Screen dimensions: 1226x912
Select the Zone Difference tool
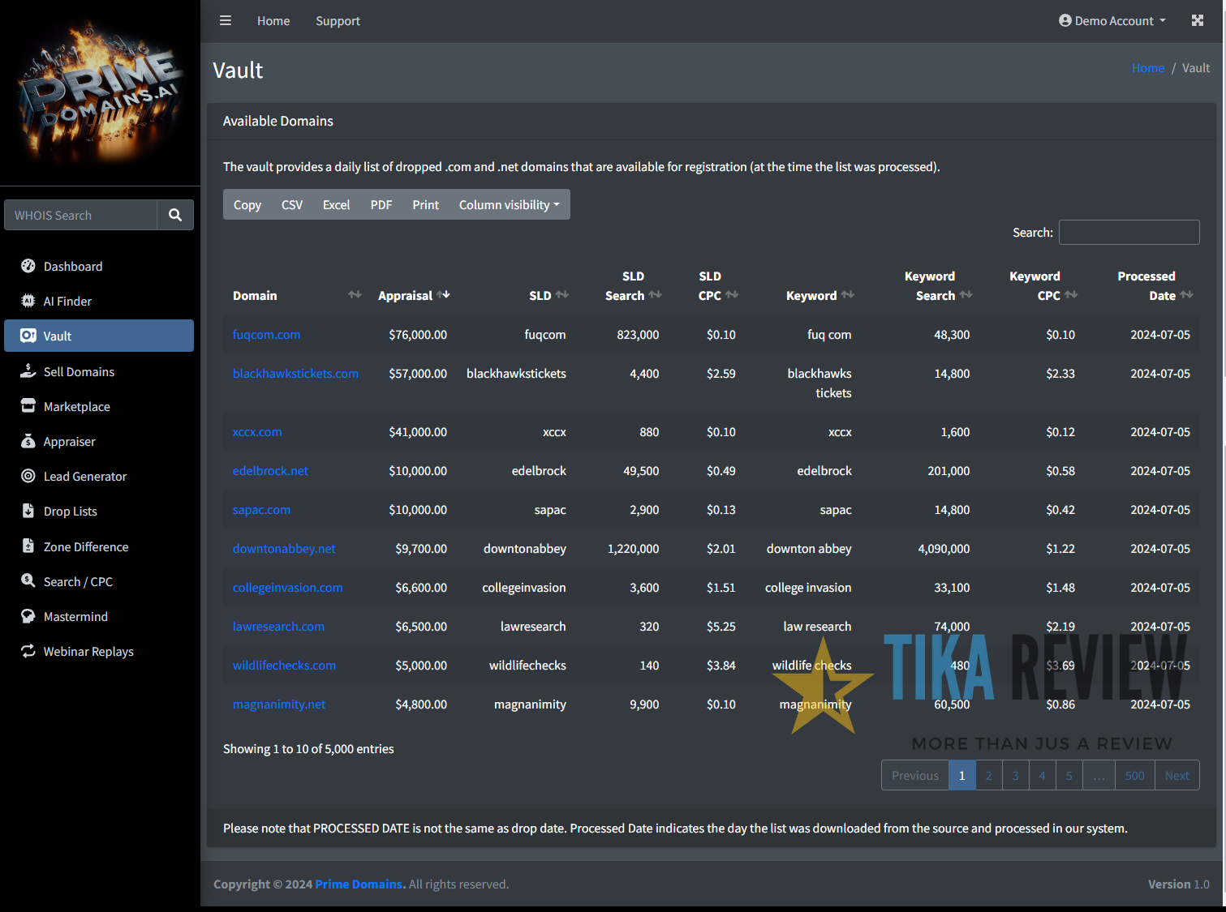[85, 546]
